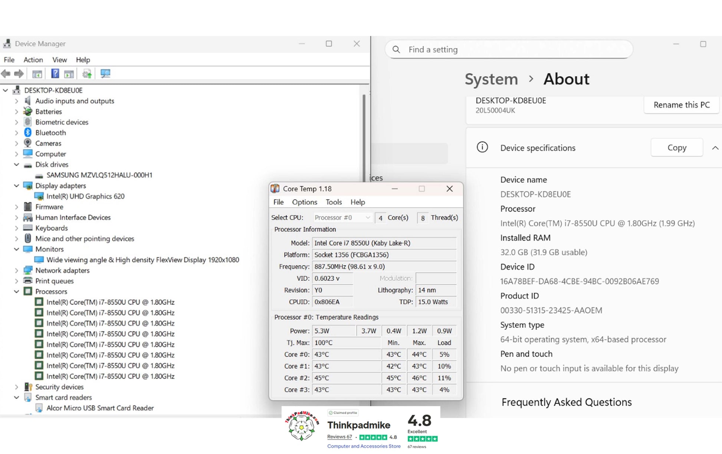
Task: Click the Core Temp title bar icon
Action: click(x=275, y=189)
